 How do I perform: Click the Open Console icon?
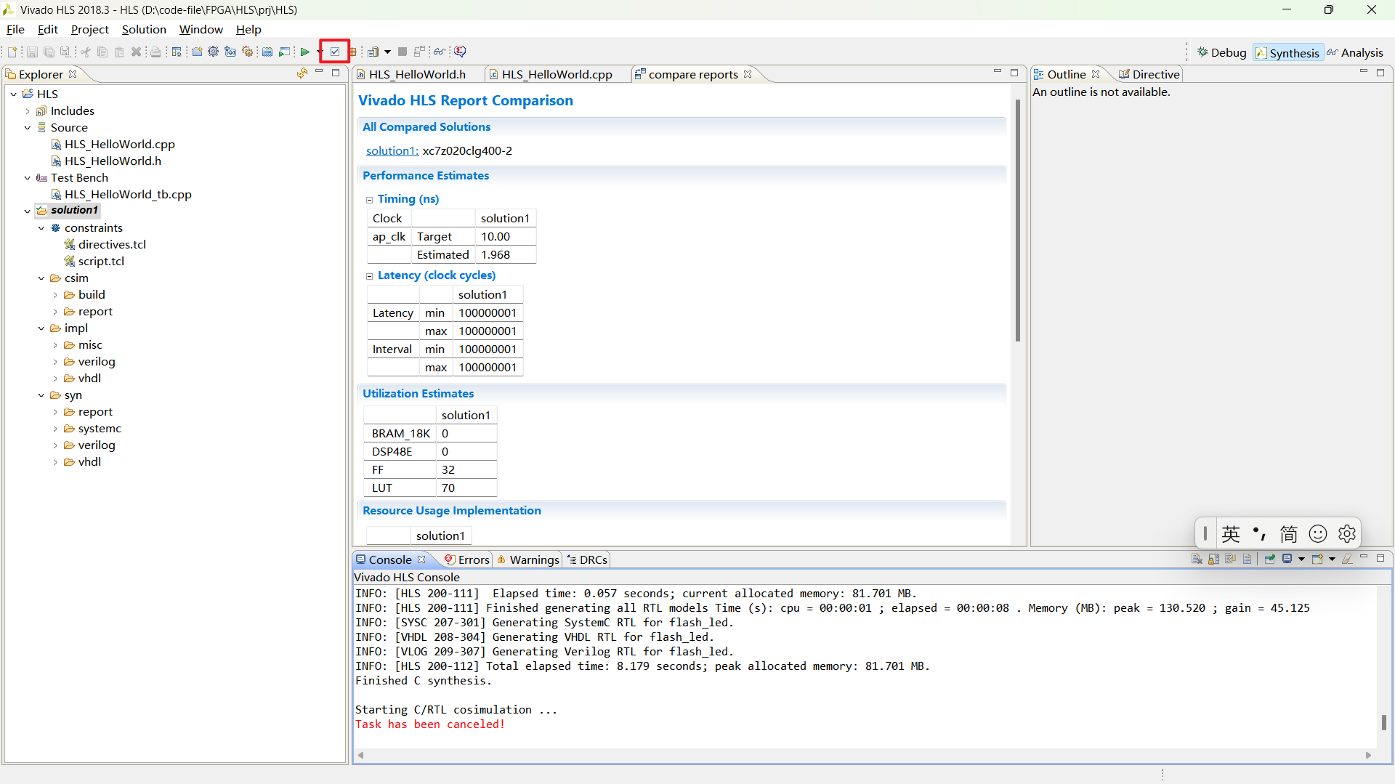pos(1317,559)
